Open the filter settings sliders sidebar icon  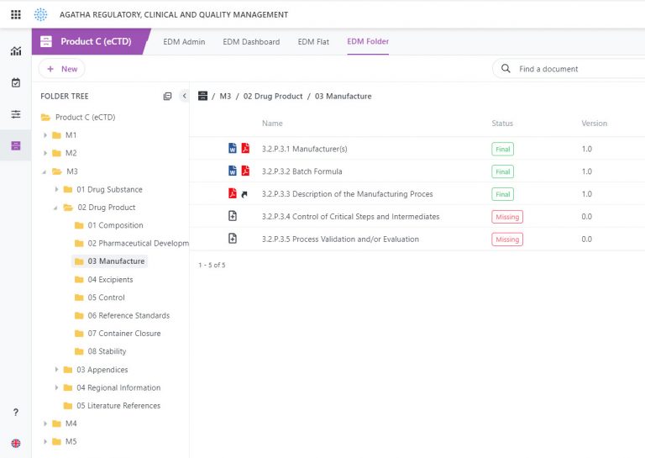click(x=15, y=114)
